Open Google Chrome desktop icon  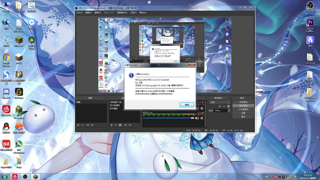[x=6, y=60]
